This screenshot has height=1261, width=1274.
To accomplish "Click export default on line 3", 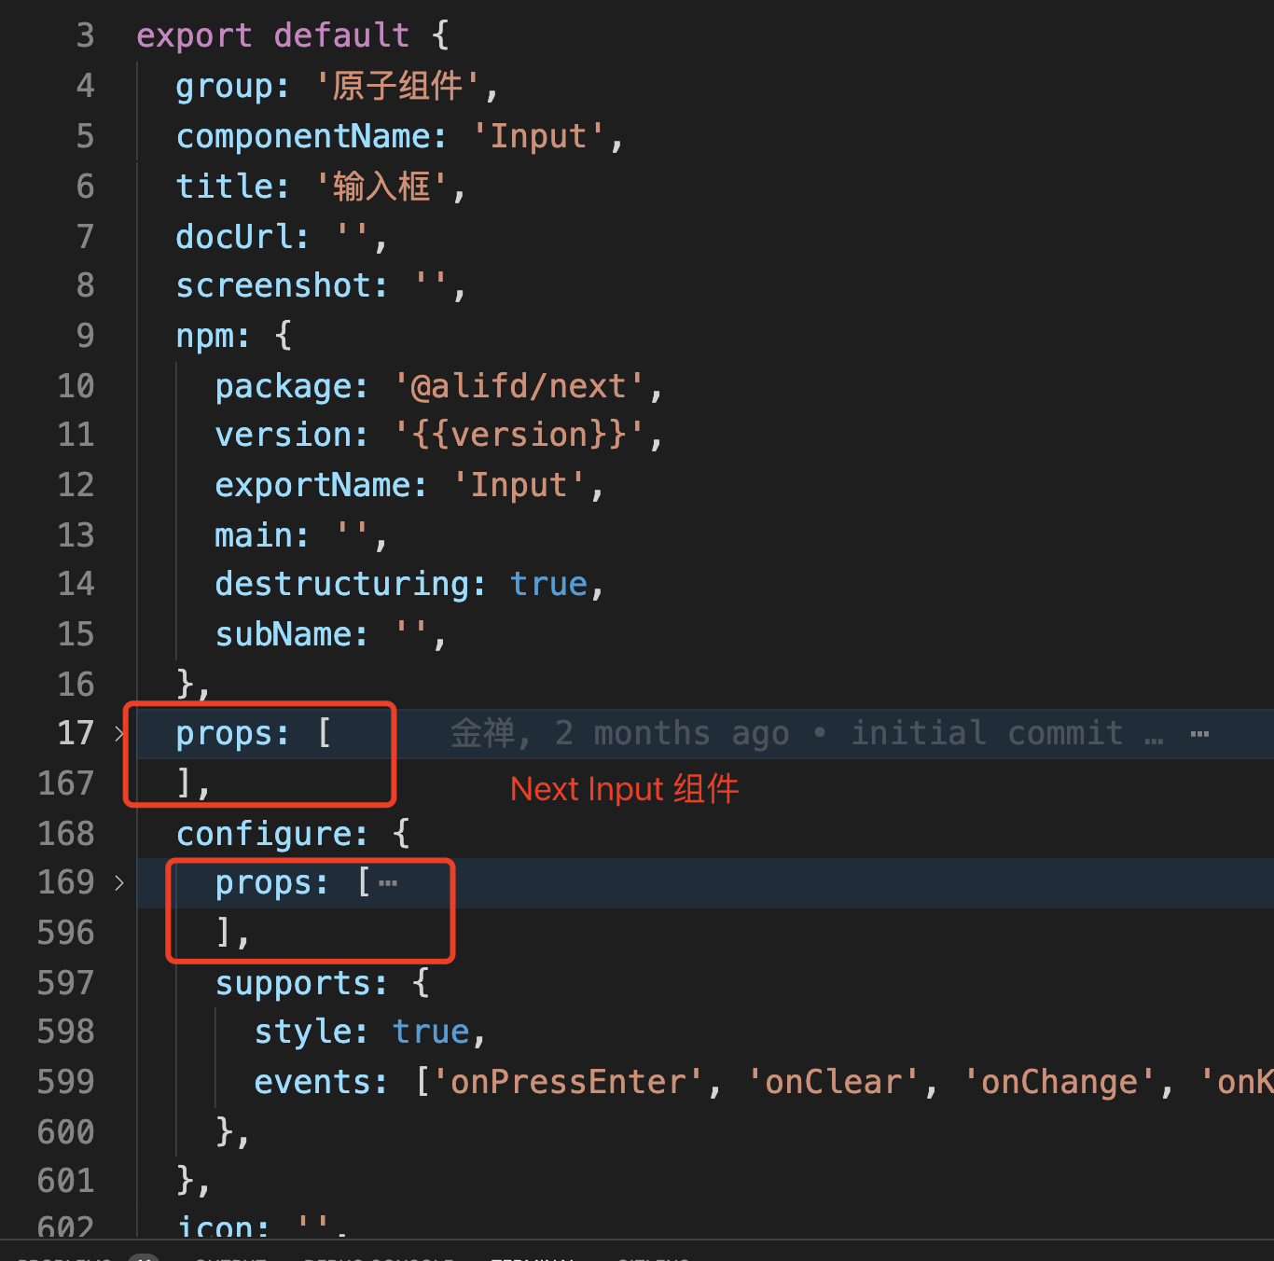I will tap(271, 35).
